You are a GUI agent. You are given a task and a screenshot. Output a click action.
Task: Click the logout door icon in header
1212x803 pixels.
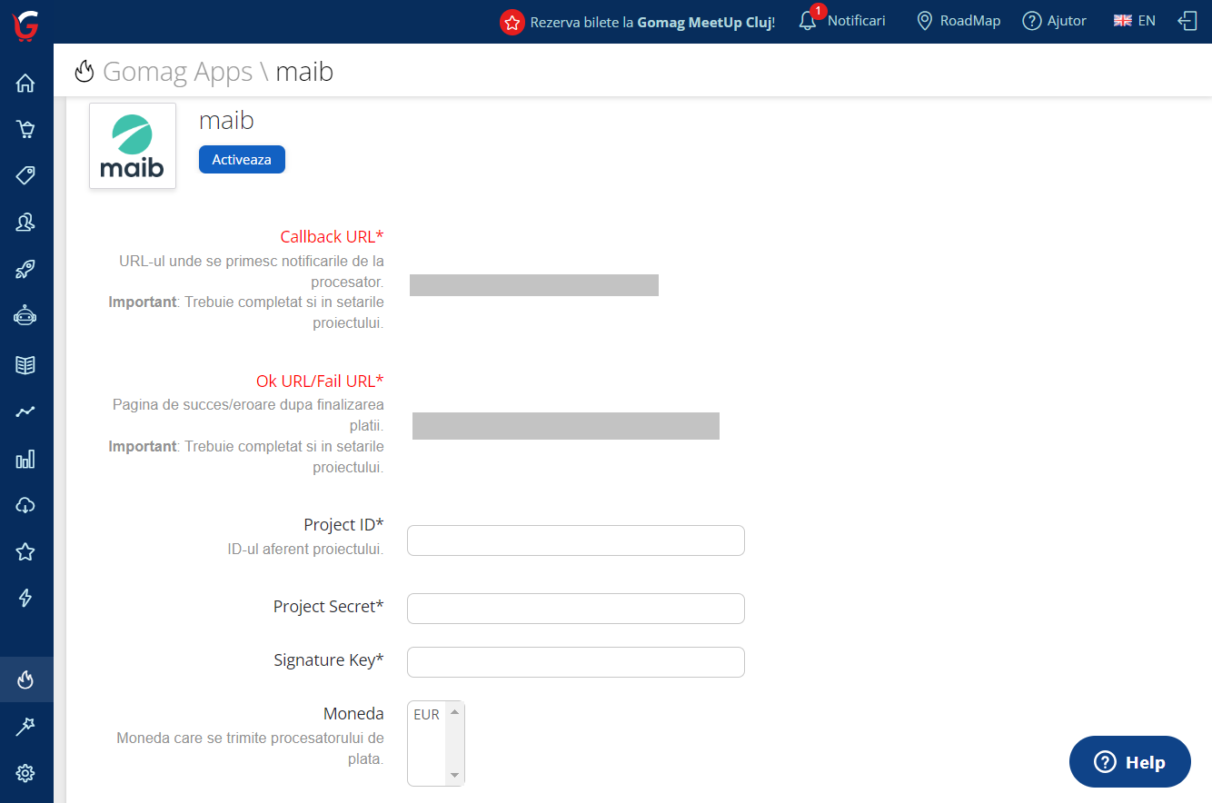coord(1187,21)
